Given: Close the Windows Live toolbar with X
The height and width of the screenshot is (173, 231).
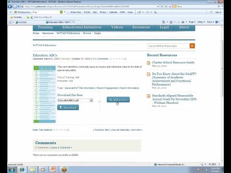Looking at the screenshot, I should coord(11,12).
